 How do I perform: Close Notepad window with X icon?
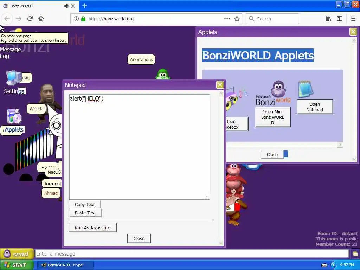coord(220,85)
